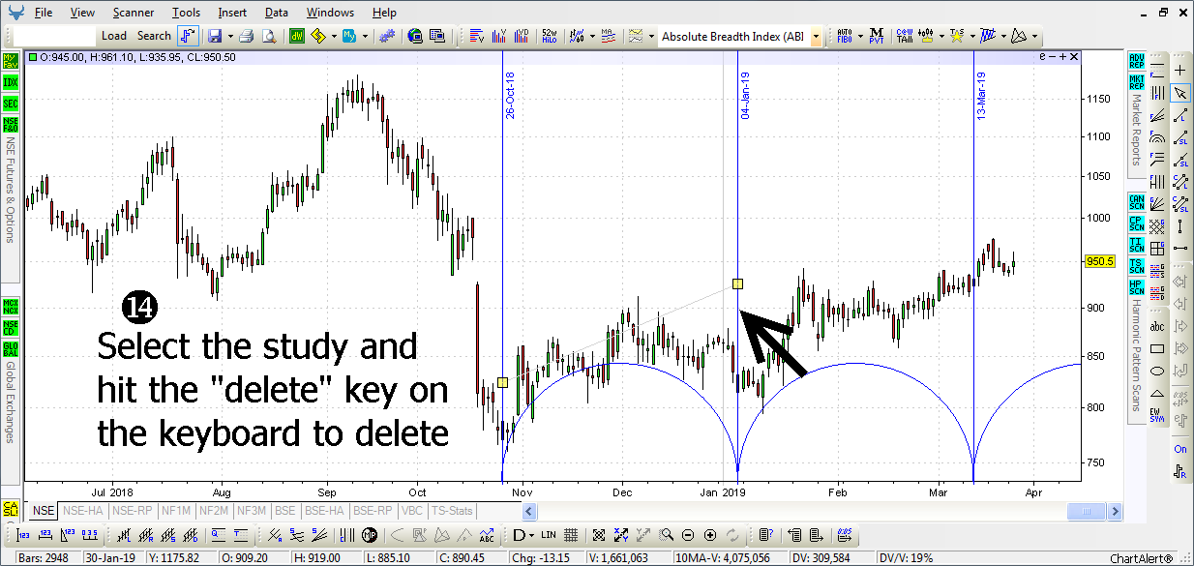The height and width of the screenshot is (566, 1194).
Task: Click the M PVT icon
Action: pyautogui.click(x=876, y=36)
